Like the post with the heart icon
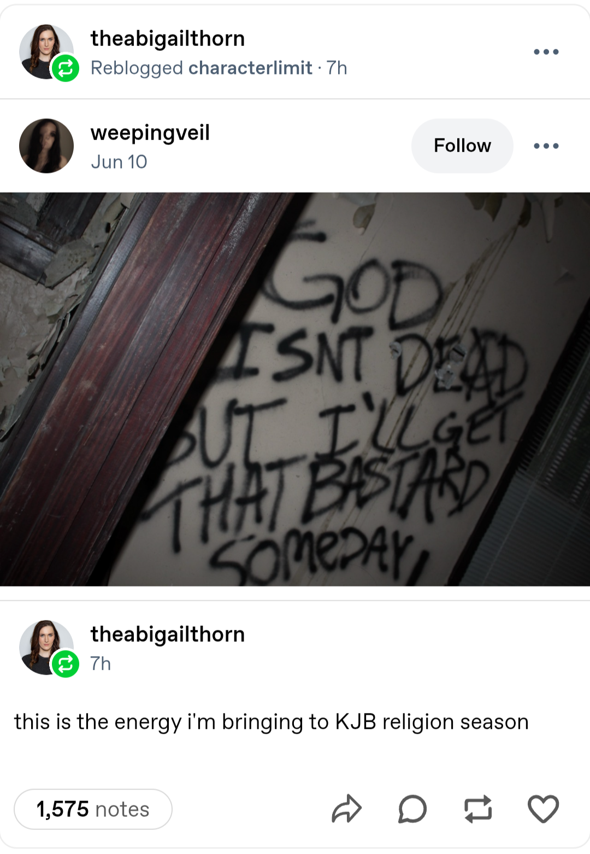This screenshot has width=590, height=854. point(544,809)
